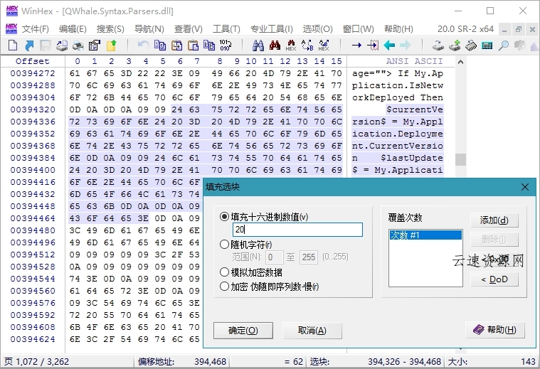Open file Properties icon in toolbar
540x369 pixels.
(95, 46)
